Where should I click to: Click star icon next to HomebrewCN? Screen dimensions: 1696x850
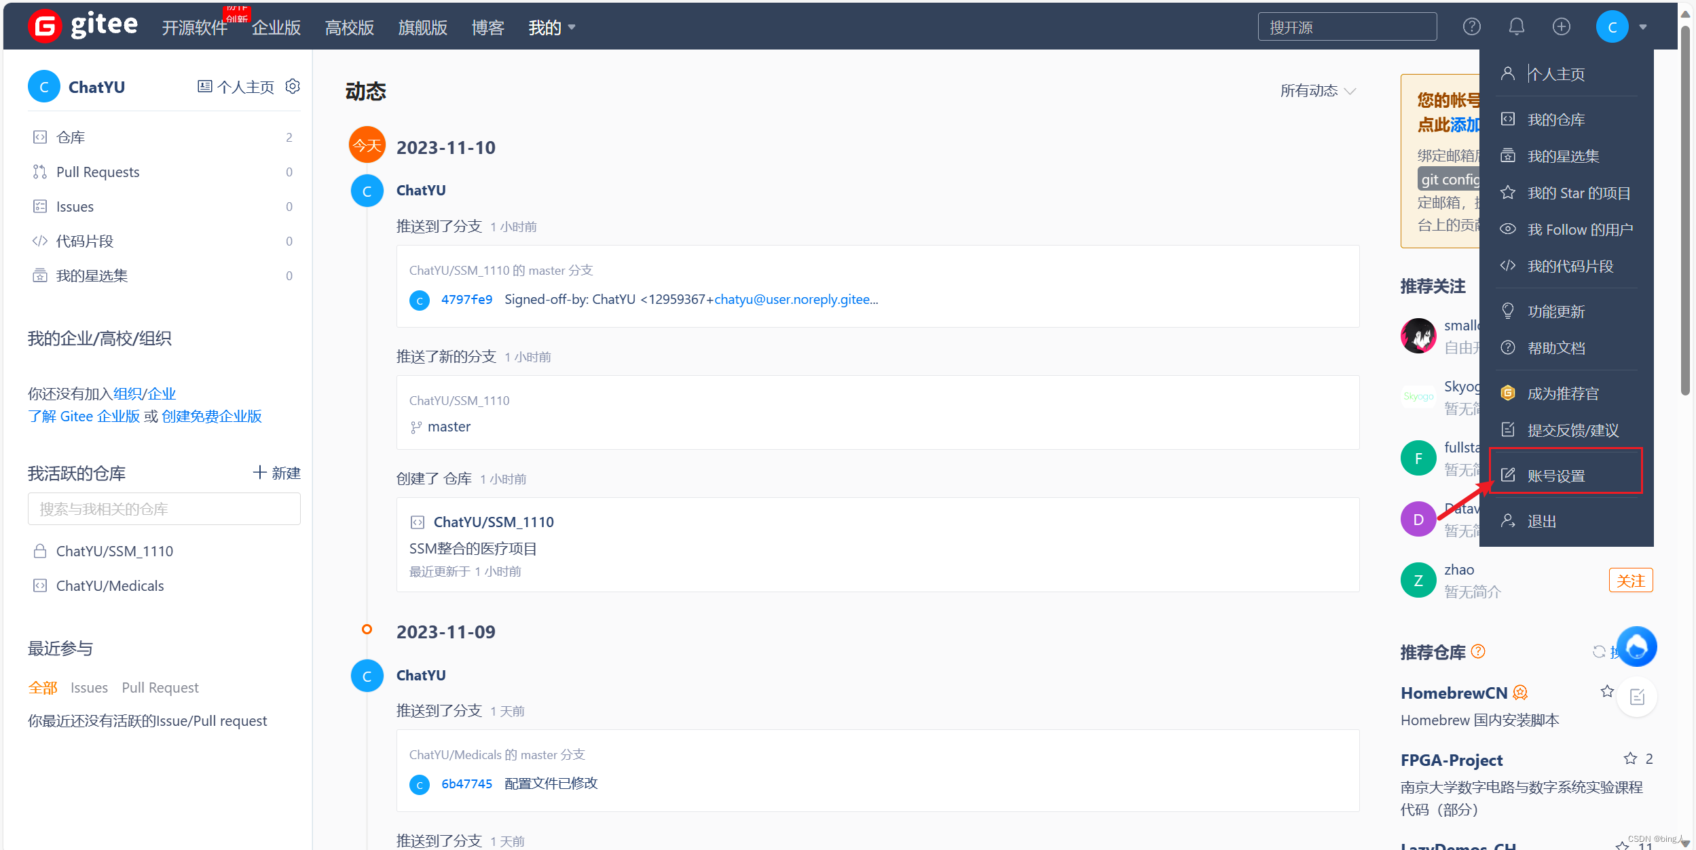(1606, 691)
